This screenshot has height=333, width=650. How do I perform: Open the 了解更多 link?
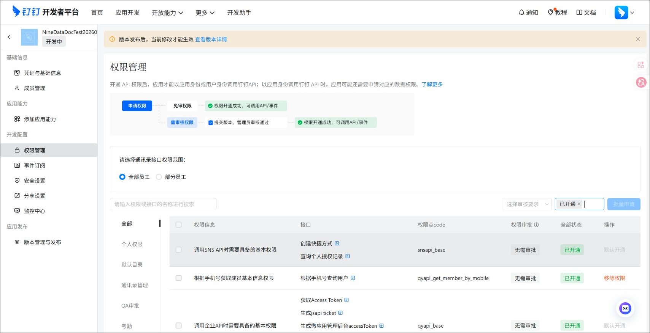(432, 85)
